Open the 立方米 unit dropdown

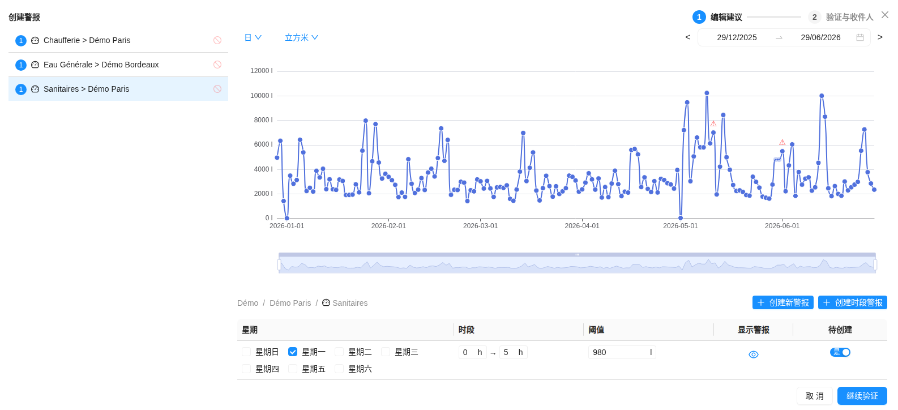301,37
